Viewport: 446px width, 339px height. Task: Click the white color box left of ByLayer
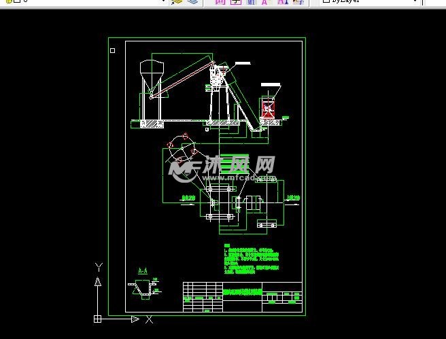click(x=324, y=2)
